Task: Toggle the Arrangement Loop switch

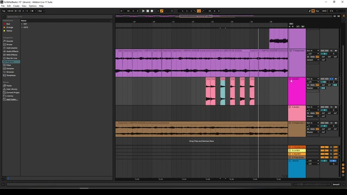Action: [x=199, y=11]
